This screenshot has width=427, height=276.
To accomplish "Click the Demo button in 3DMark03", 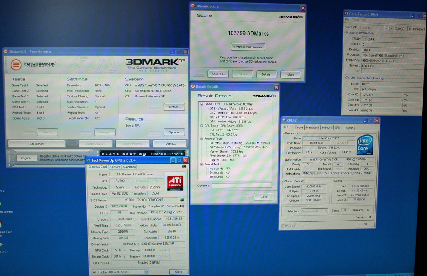I will [170, 144].
